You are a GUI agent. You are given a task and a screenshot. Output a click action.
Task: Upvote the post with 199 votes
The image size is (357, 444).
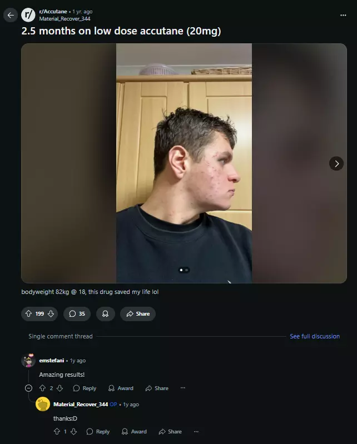[x=28, y=314]
